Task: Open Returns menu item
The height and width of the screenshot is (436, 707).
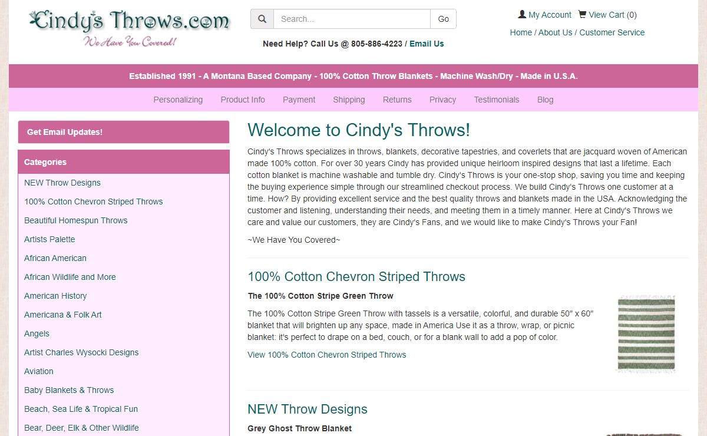Action: pos(397,100)
